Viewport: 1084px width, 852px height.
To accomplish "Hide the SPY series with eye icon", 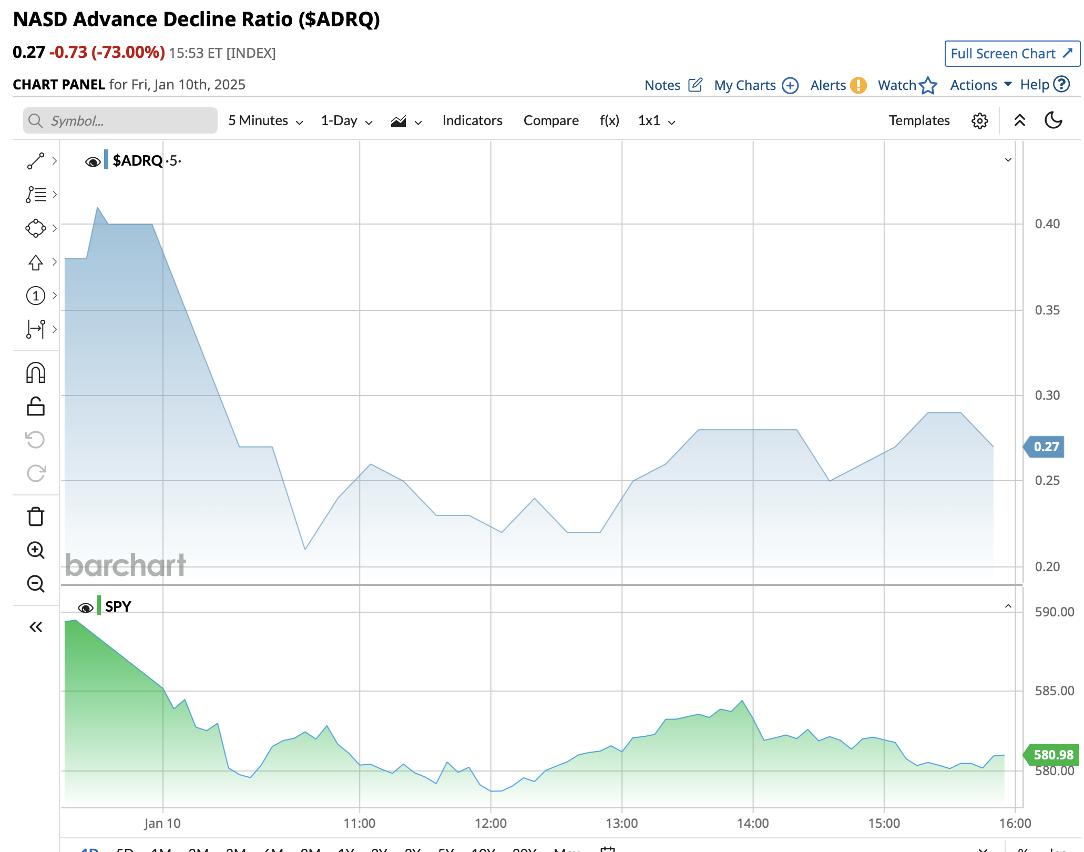I will point(85,608).
